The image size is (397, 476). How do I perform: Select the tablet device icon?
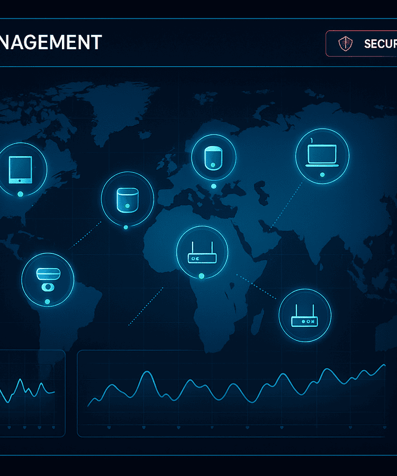click(x=21, y=169)
